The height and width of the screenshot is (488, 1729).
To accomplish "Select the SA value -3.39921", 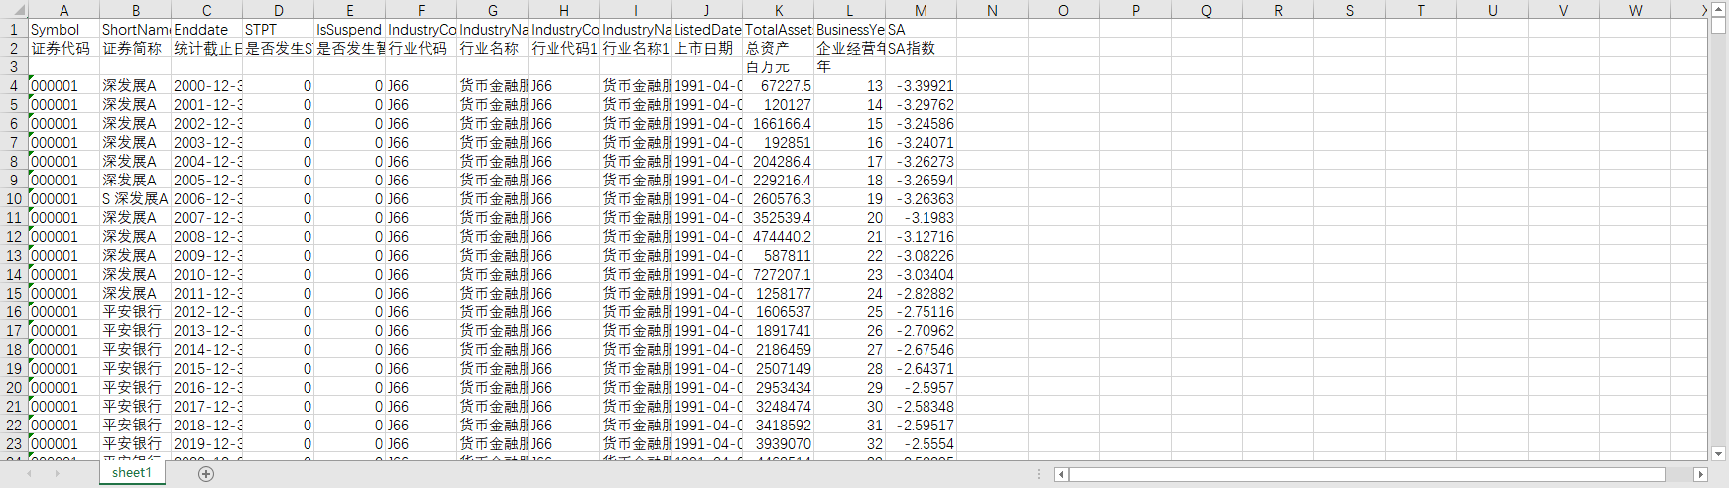I will point(921,86).
